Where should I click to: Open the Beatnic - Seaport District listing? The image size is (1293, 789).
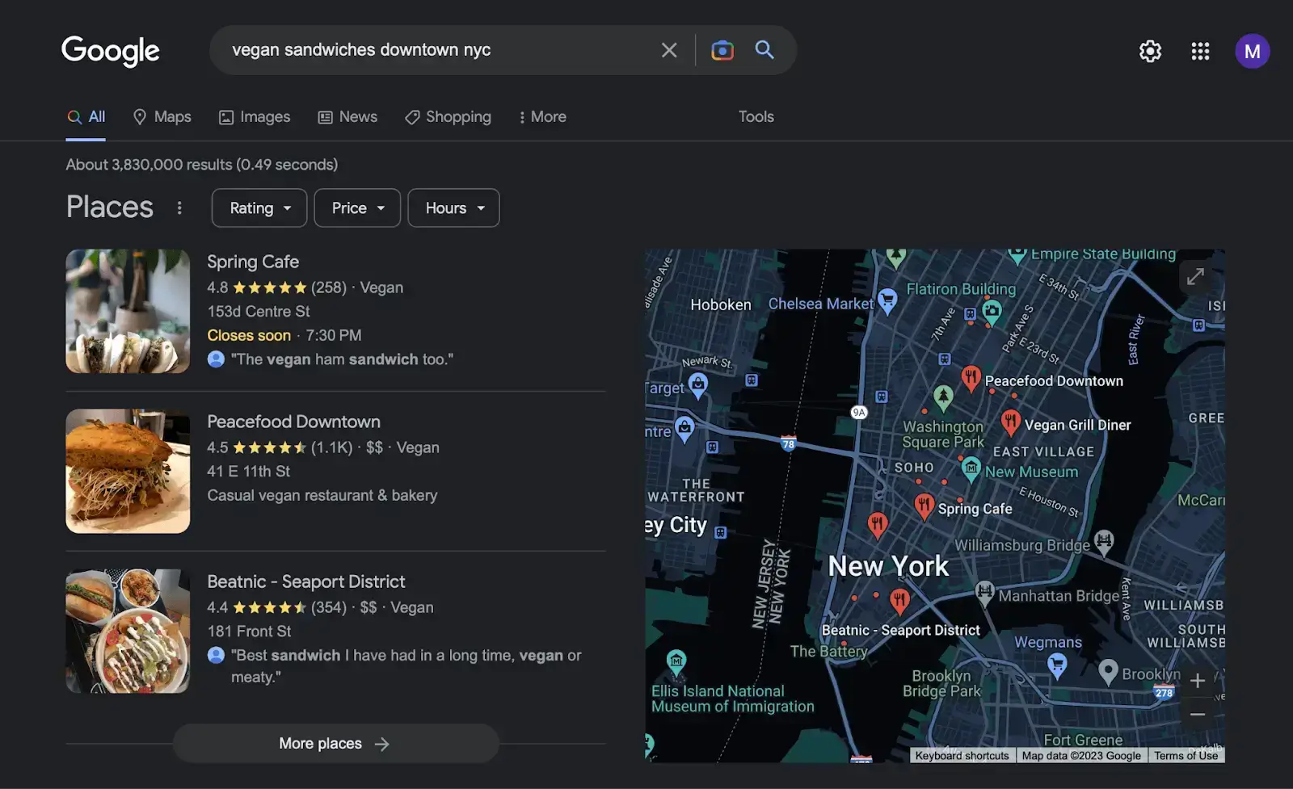pyautogui.click(x=306, y=581)
